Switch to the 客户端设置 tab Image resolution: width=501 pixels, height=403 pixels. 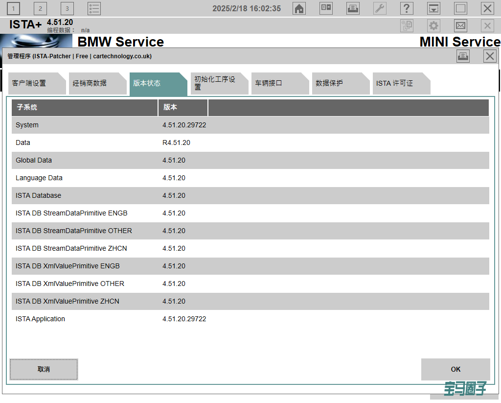(x=33, y=83)
